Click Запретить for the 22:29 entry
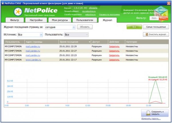Image resolution: width=172 pixels, height=123 pixels. pyautogui.click(x=114, y=46)
